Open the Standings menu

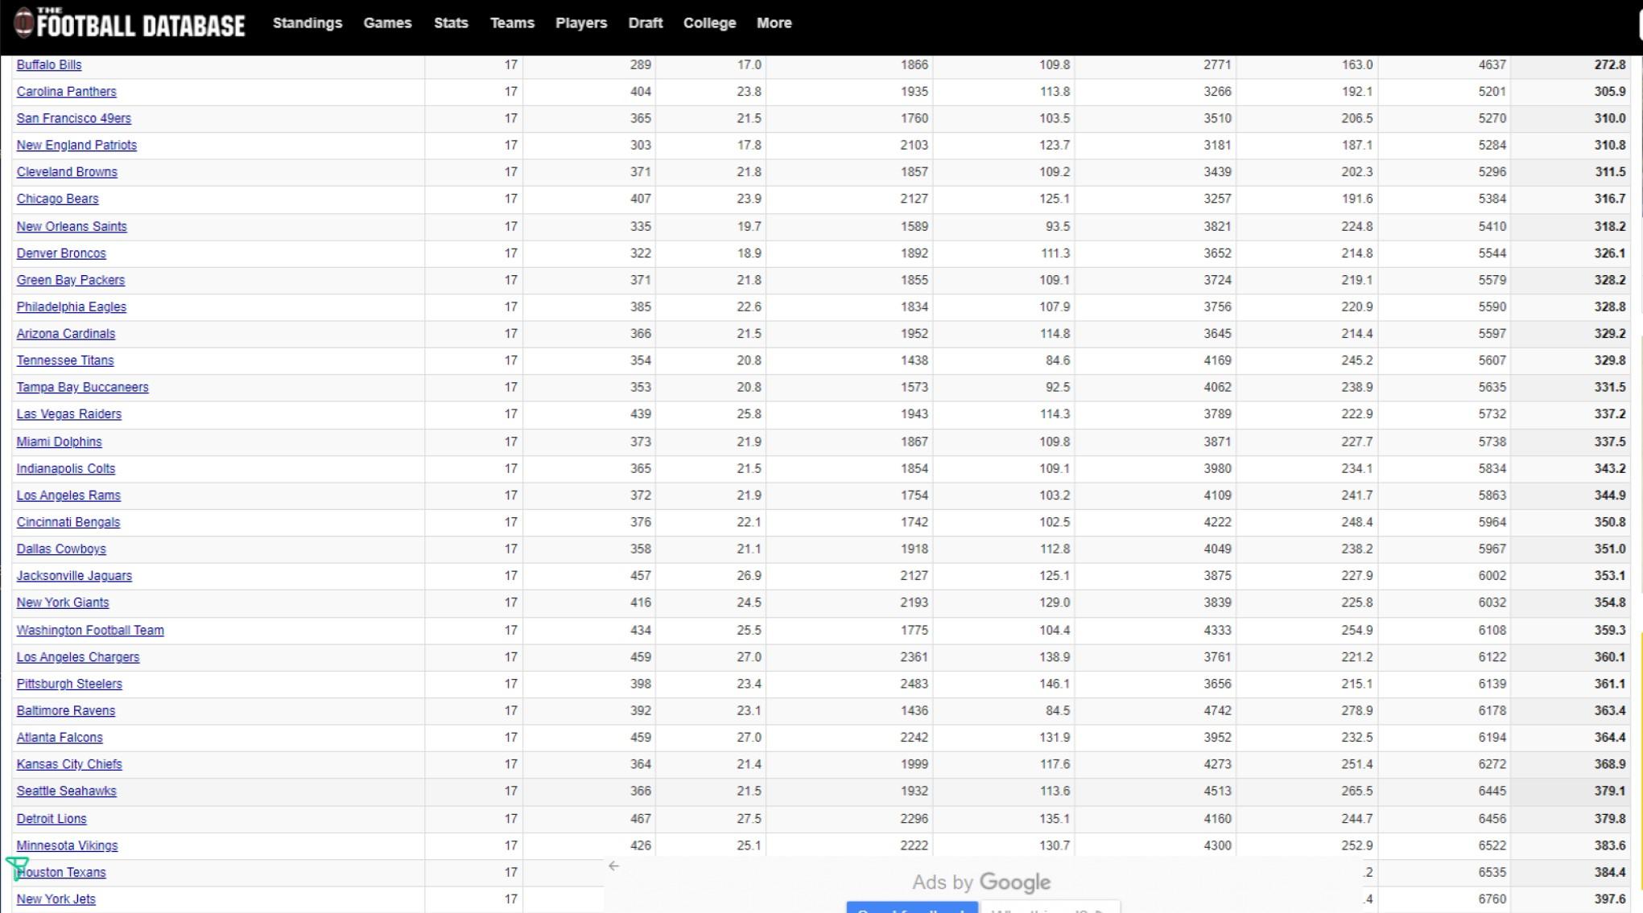click(308, 23)
